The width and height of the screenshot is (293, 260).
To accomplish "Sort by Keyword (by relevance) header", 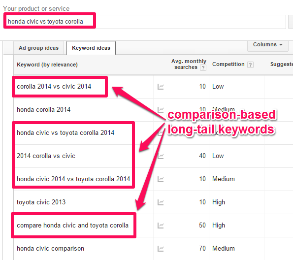I will pyautogui.click(x=47, y=65).
